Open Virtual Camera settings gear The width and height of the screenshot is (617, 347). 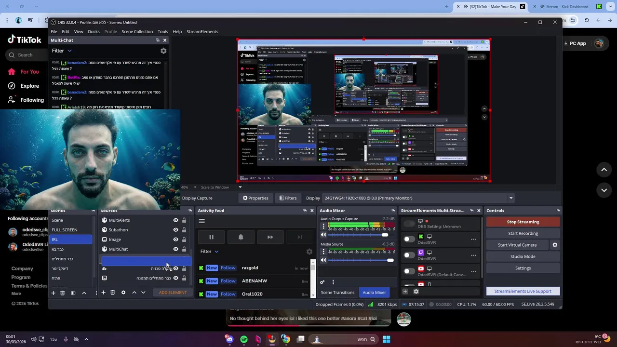click(x=555, y=245)
